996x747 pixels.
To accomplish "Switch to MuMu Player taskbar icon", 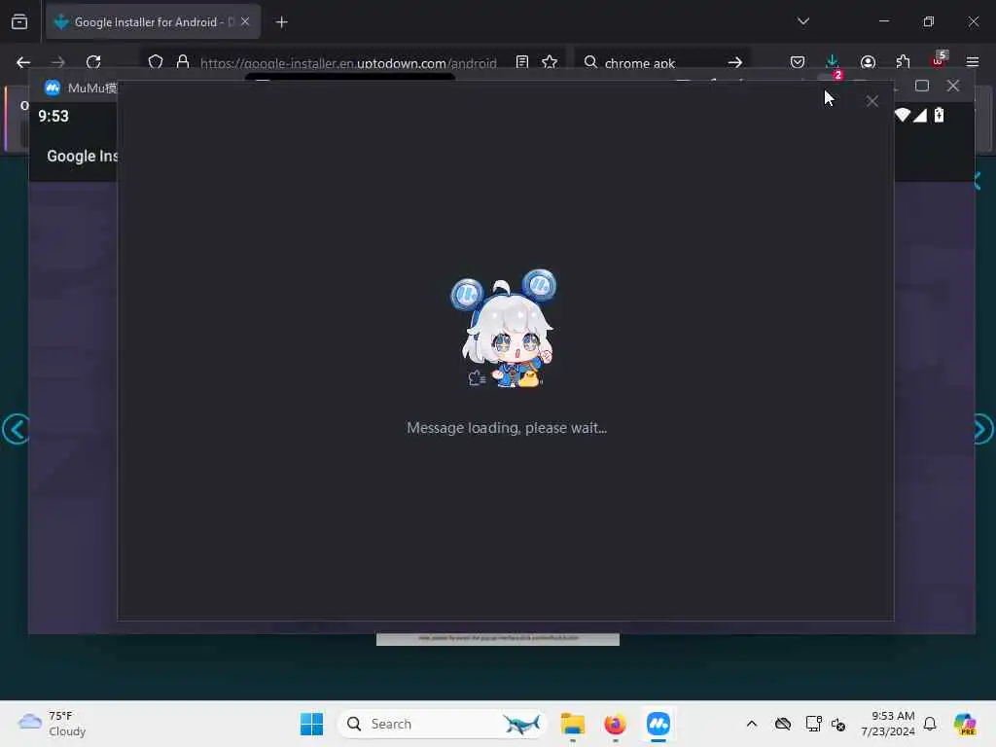I will pyautogui.click(x=658, y=724).
